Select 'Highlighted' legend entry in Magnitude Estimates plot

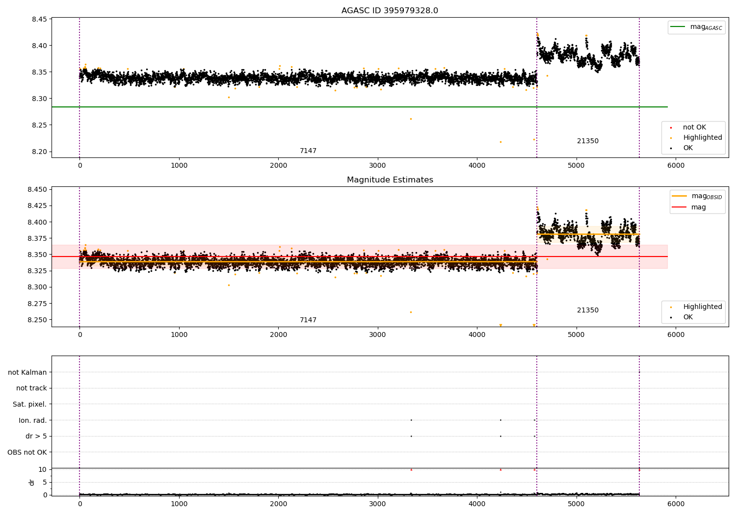703,307
